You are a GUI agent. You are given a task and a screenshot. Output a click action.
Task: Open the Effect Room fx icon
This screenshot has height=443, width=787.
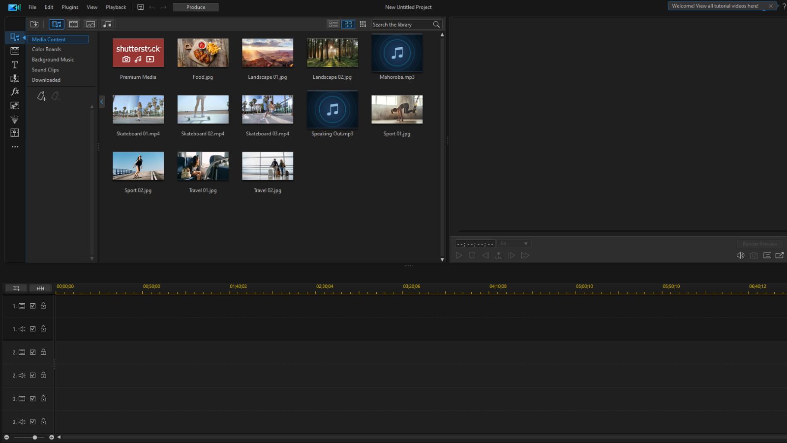pyautogui.click(x=15, y=92)
